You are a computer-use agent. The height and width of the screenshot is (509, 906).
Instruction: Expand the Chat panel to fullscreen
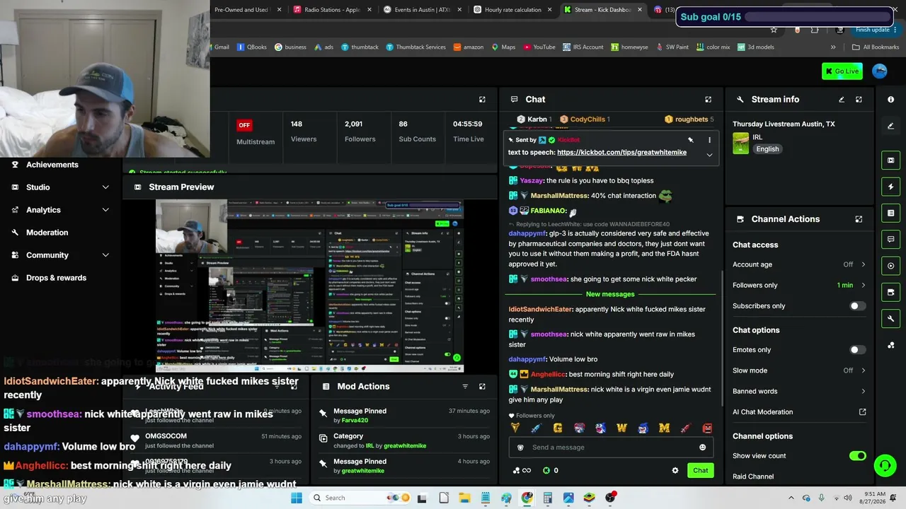click(x=708, y=100)
